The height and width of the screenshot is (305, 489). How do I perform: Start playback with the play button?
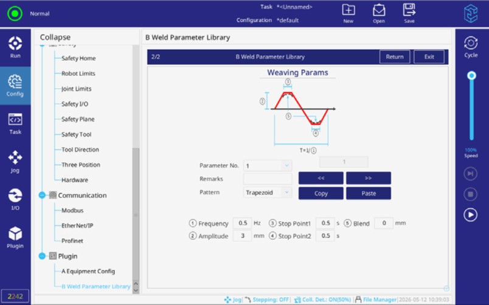coord(470,214)
